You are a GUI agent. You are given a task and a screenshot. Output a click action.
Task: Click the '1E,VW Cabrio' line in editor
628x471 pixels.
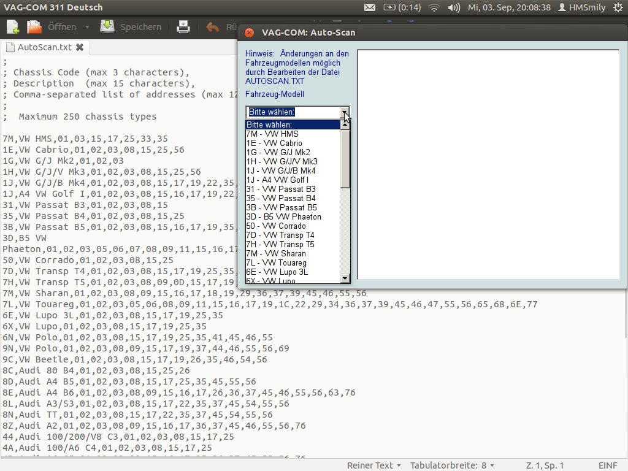(93, 150)
